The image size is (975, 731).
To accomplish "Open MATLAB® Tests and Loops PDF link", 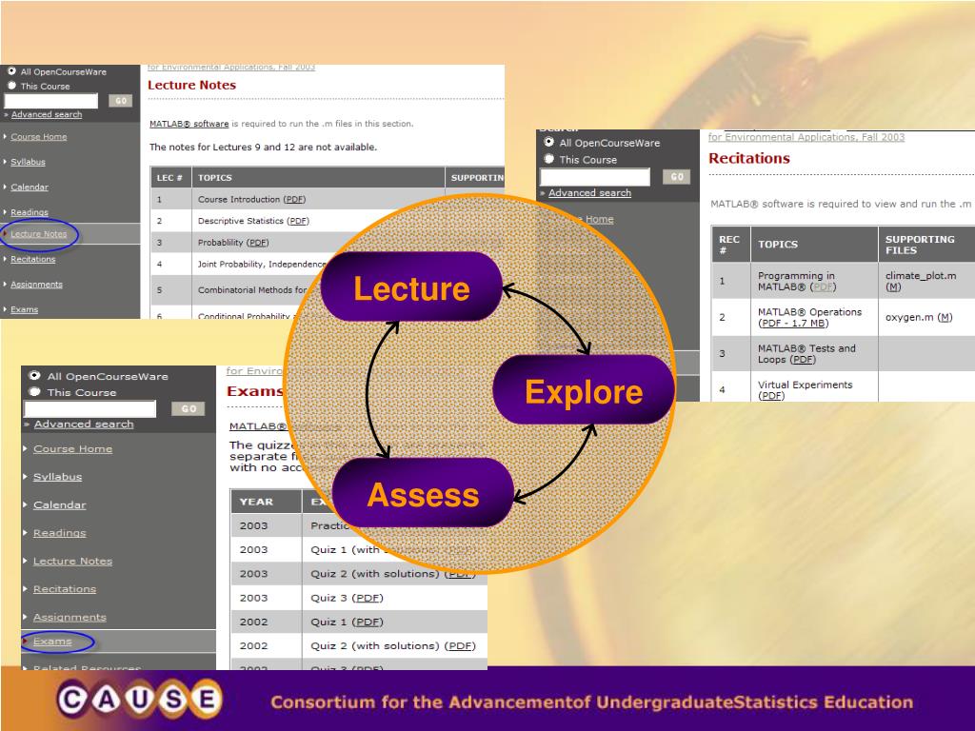I will pos(803,360).
